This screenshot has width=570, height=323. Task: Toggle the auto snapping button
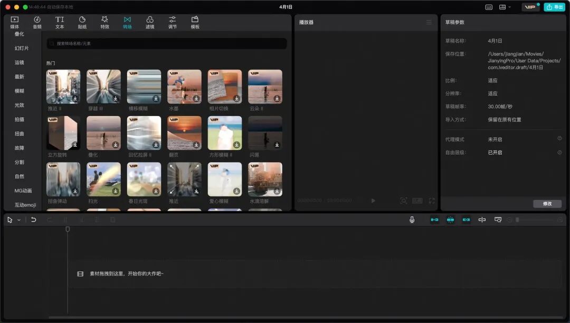[450, 220]
